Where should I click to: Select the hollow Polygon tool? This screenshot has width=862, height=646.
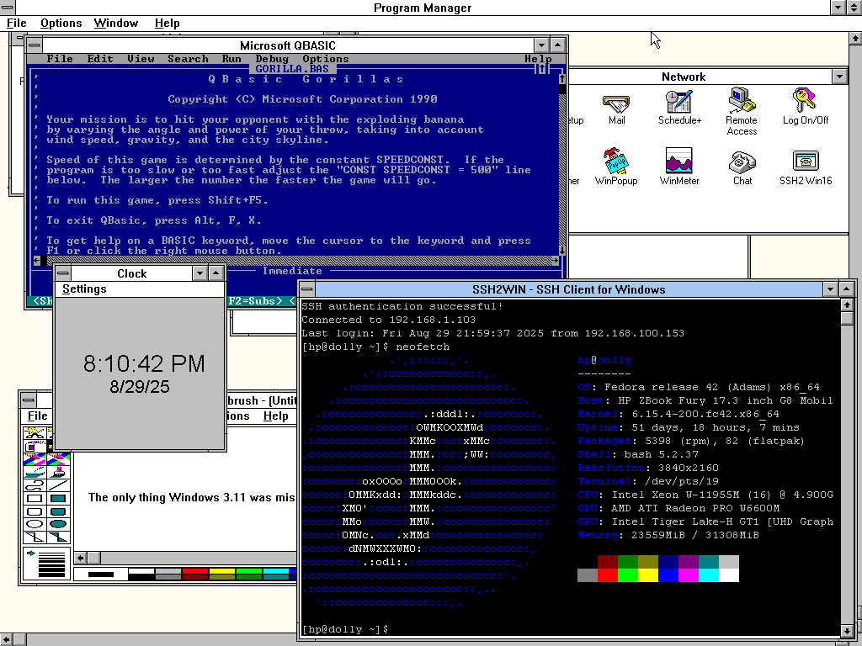35,537
